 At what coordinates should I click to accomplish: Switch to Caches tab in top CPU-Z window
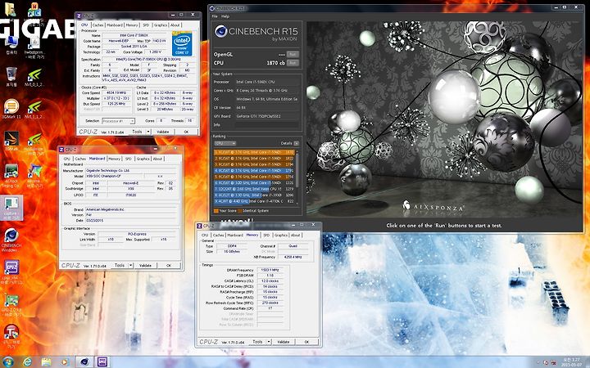point(98,25)
